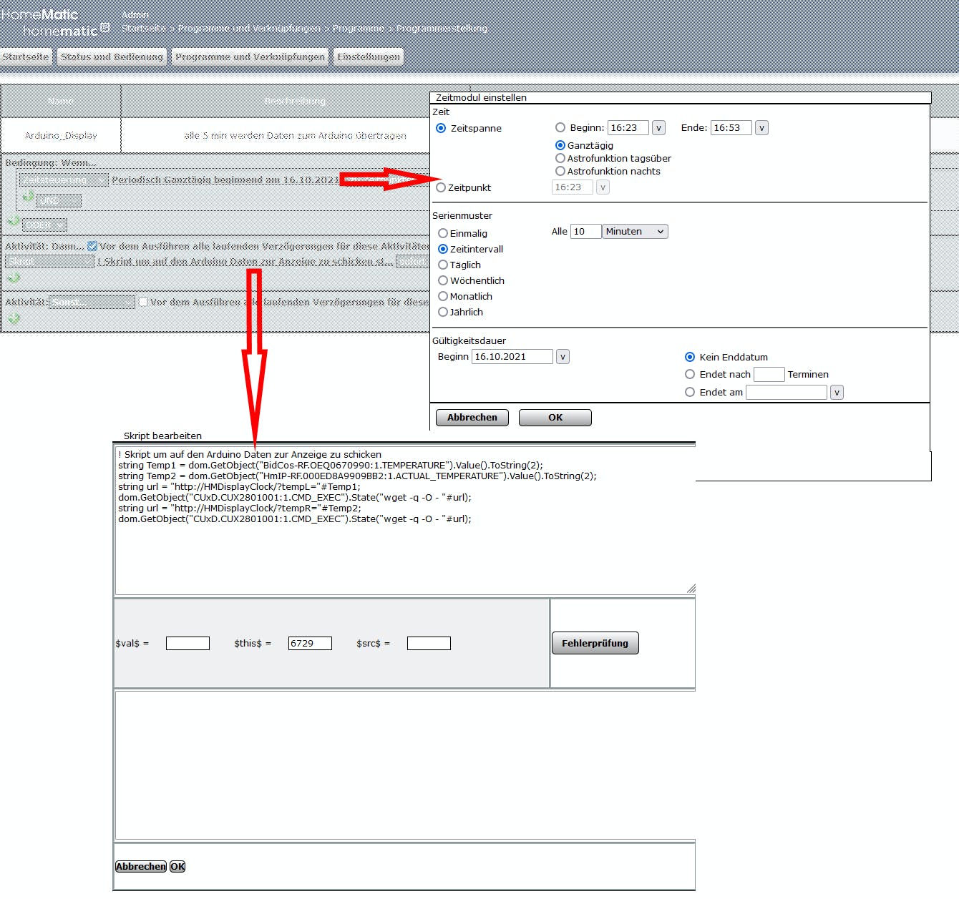Image resolution: width=959 pixels, height=899 pixels.
Task: Open the Endet am date picker
Action: pyautogui.click(x=837, y=393)
